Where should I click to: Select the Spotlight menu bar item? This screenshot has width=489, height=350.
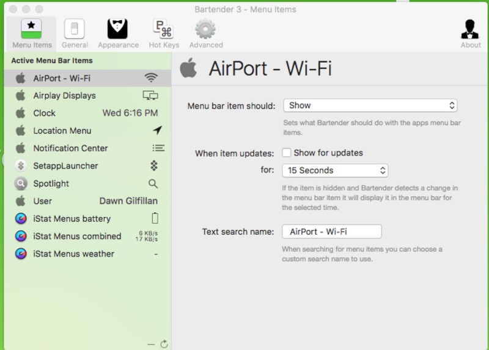coord(88,184)
